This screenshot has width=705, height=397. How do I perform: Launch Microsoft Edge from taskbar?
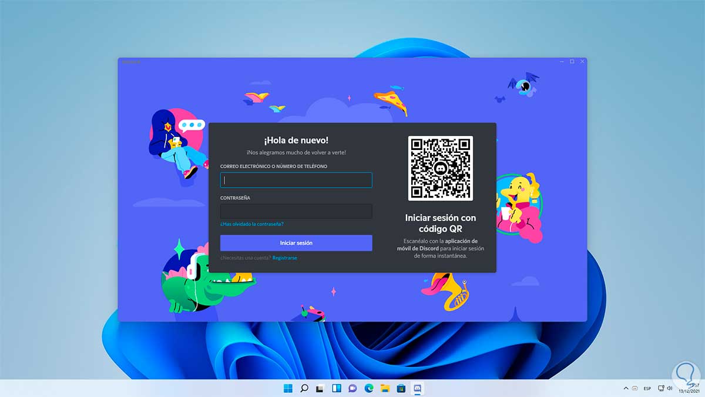pos(369,388)
